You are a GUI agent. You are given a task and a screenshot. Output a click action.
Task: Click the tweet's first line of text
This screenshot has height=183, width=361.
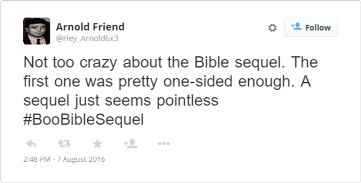[170, 62]
